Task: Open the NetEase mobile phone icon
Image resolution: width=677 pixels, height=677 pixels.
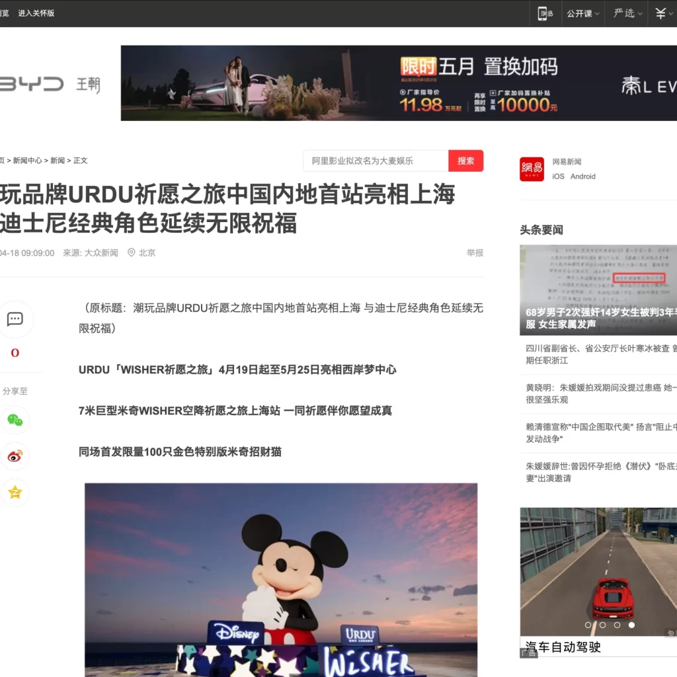Action: pos(545,13)
